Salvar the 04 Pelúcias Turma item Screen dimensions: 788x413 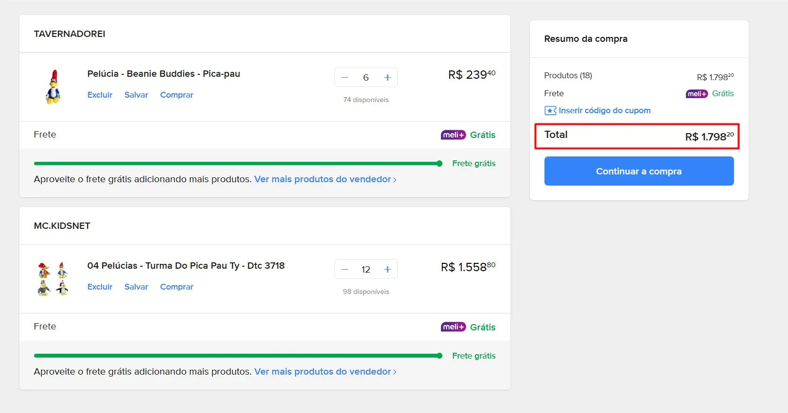[x=136, y=287]
